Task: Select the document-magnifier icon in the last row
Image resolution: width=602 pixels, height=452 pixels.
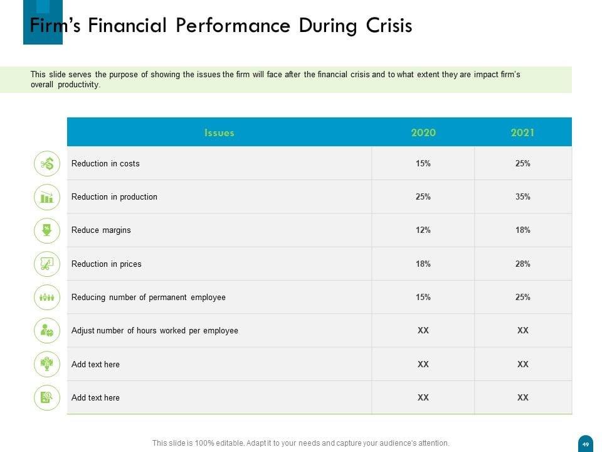Action: (47, 397)
